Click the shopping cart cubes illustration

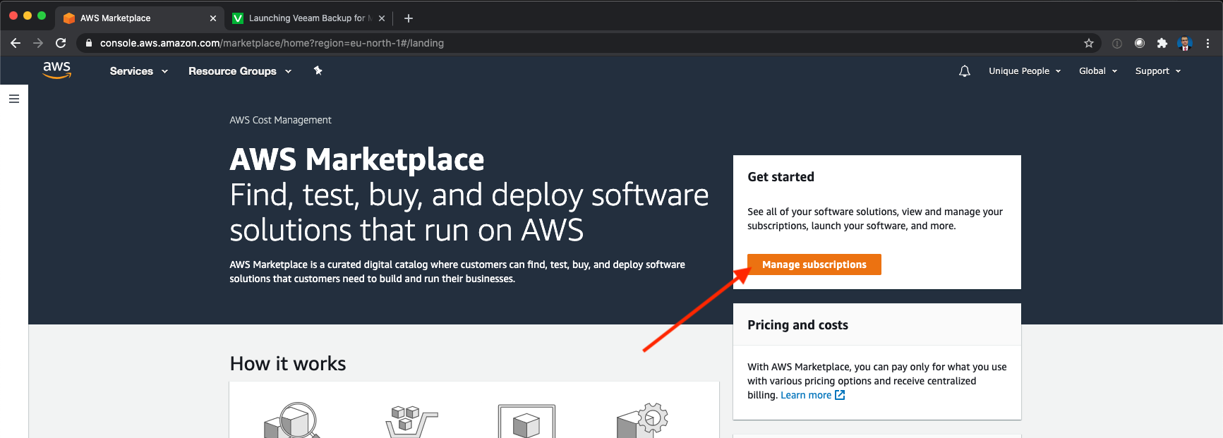(x=411, y=421)
